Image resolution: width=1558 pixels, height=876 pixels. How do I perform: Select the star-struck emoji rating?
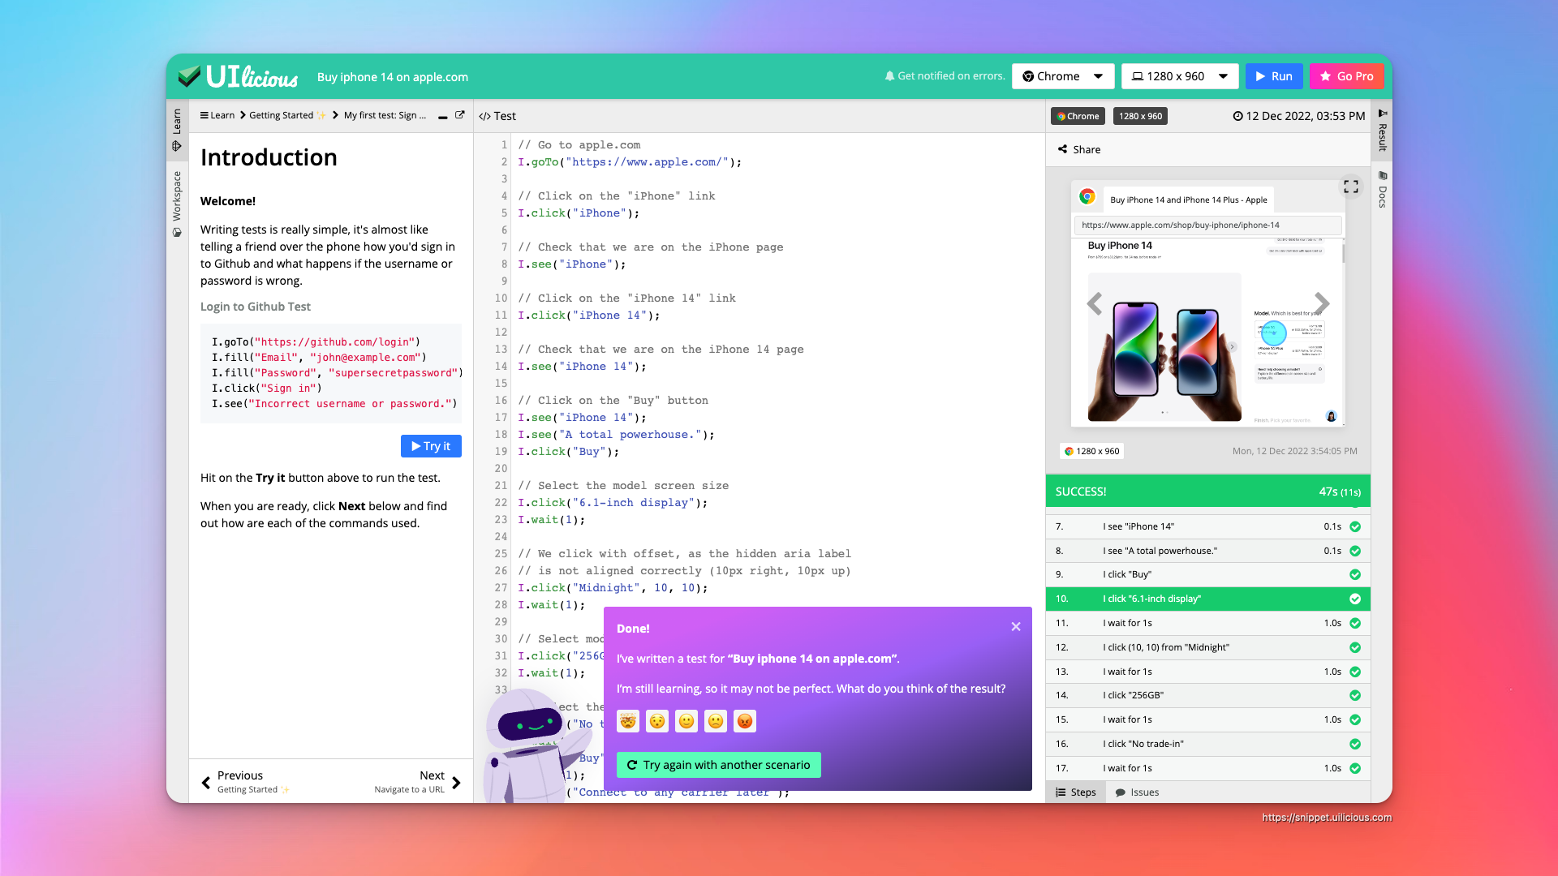point(627,721)
